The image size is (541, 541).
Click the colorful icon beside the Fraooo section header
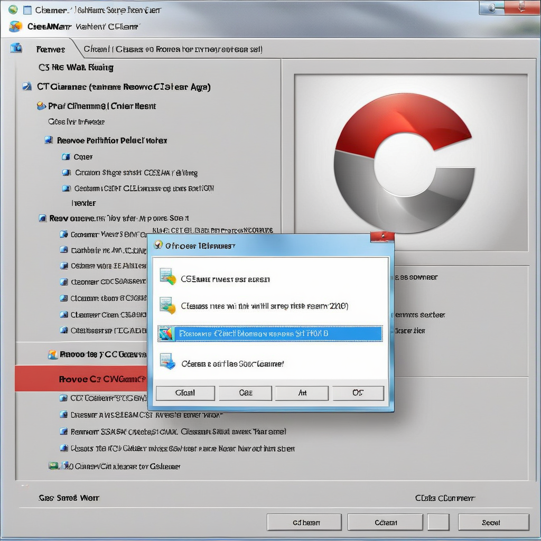pos(53,355)
